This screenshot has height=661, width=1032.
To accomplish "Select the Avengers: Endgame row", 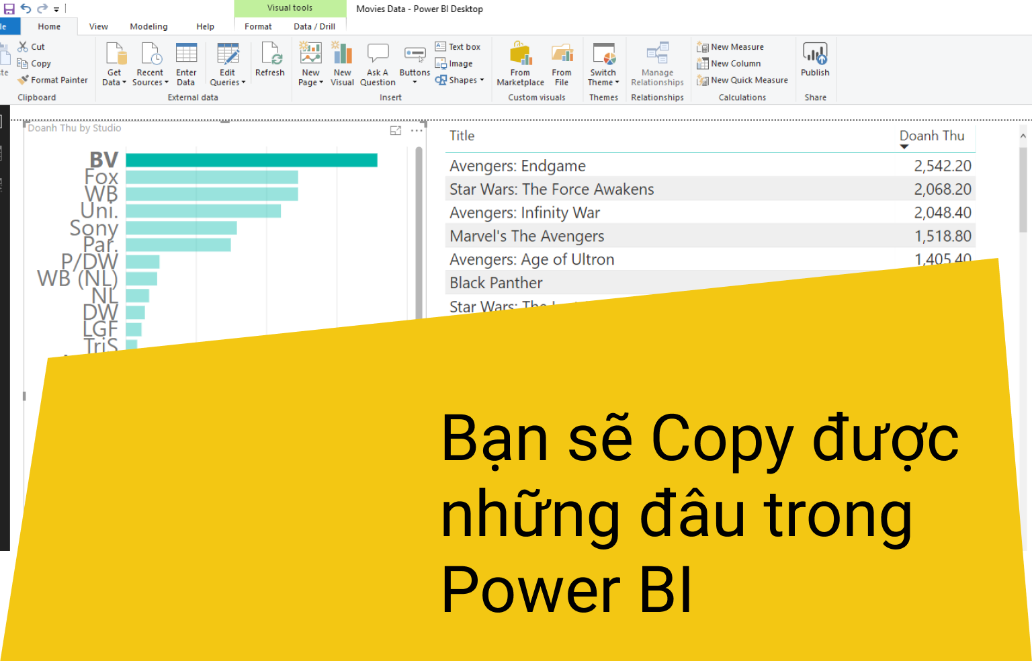I will tap(710, 166).
